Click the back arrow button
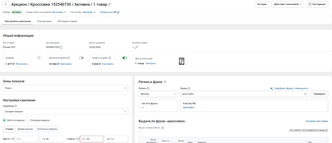The height and width of the screenshot is (143, 332). tap(6, 4)
